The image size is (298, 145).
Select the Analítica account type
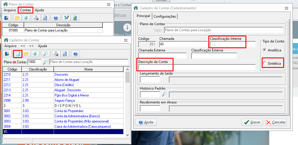(x=264, y=50)
